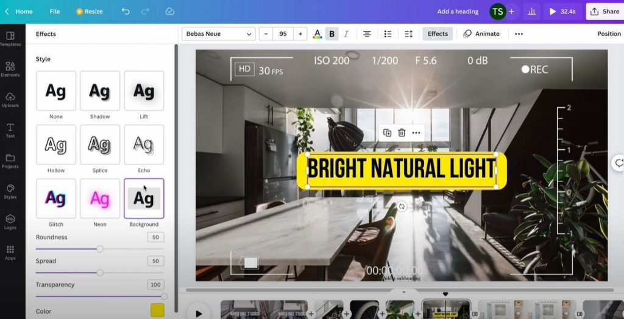Select the Shadow text style

tap(100, 91)
